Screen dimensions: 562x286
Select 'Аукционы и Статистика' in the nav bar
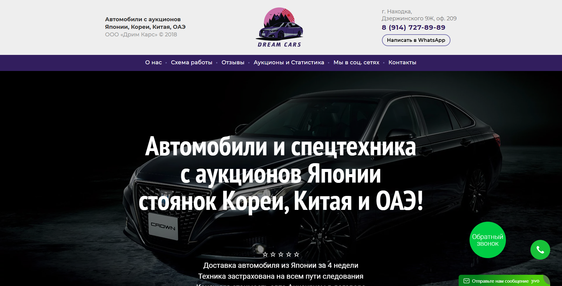[289, 62]
